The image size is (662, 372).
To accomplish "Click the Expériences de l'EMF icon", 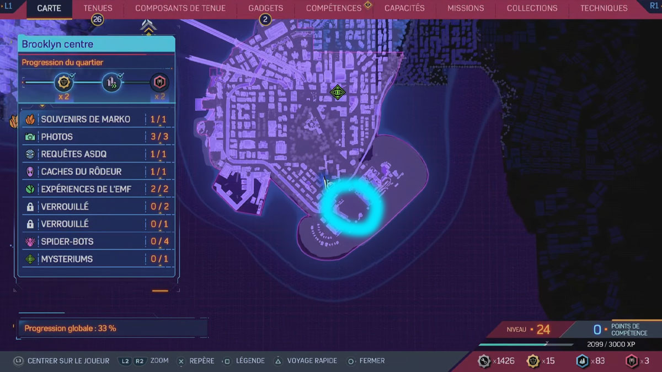I will point(30,189).
